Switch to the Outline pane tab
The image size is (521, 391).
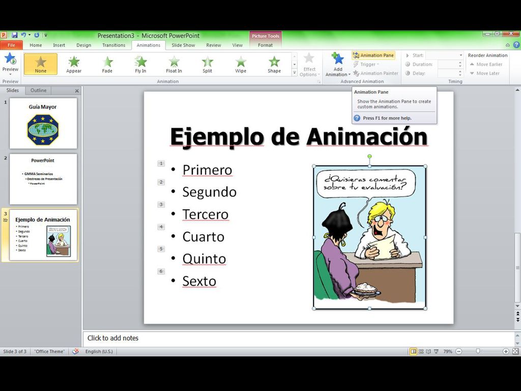[39, 90]
